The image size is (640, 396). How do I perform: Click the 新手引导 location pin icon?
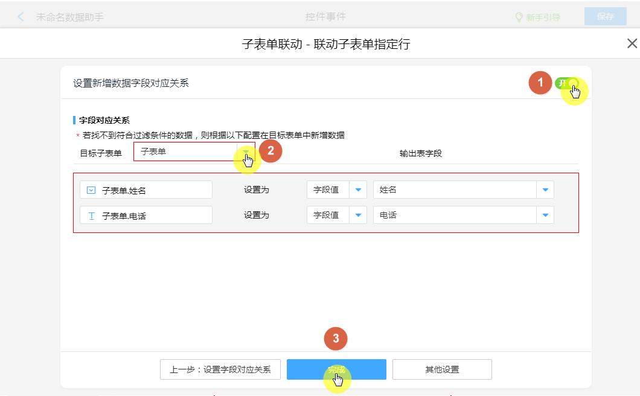(518, 18)
